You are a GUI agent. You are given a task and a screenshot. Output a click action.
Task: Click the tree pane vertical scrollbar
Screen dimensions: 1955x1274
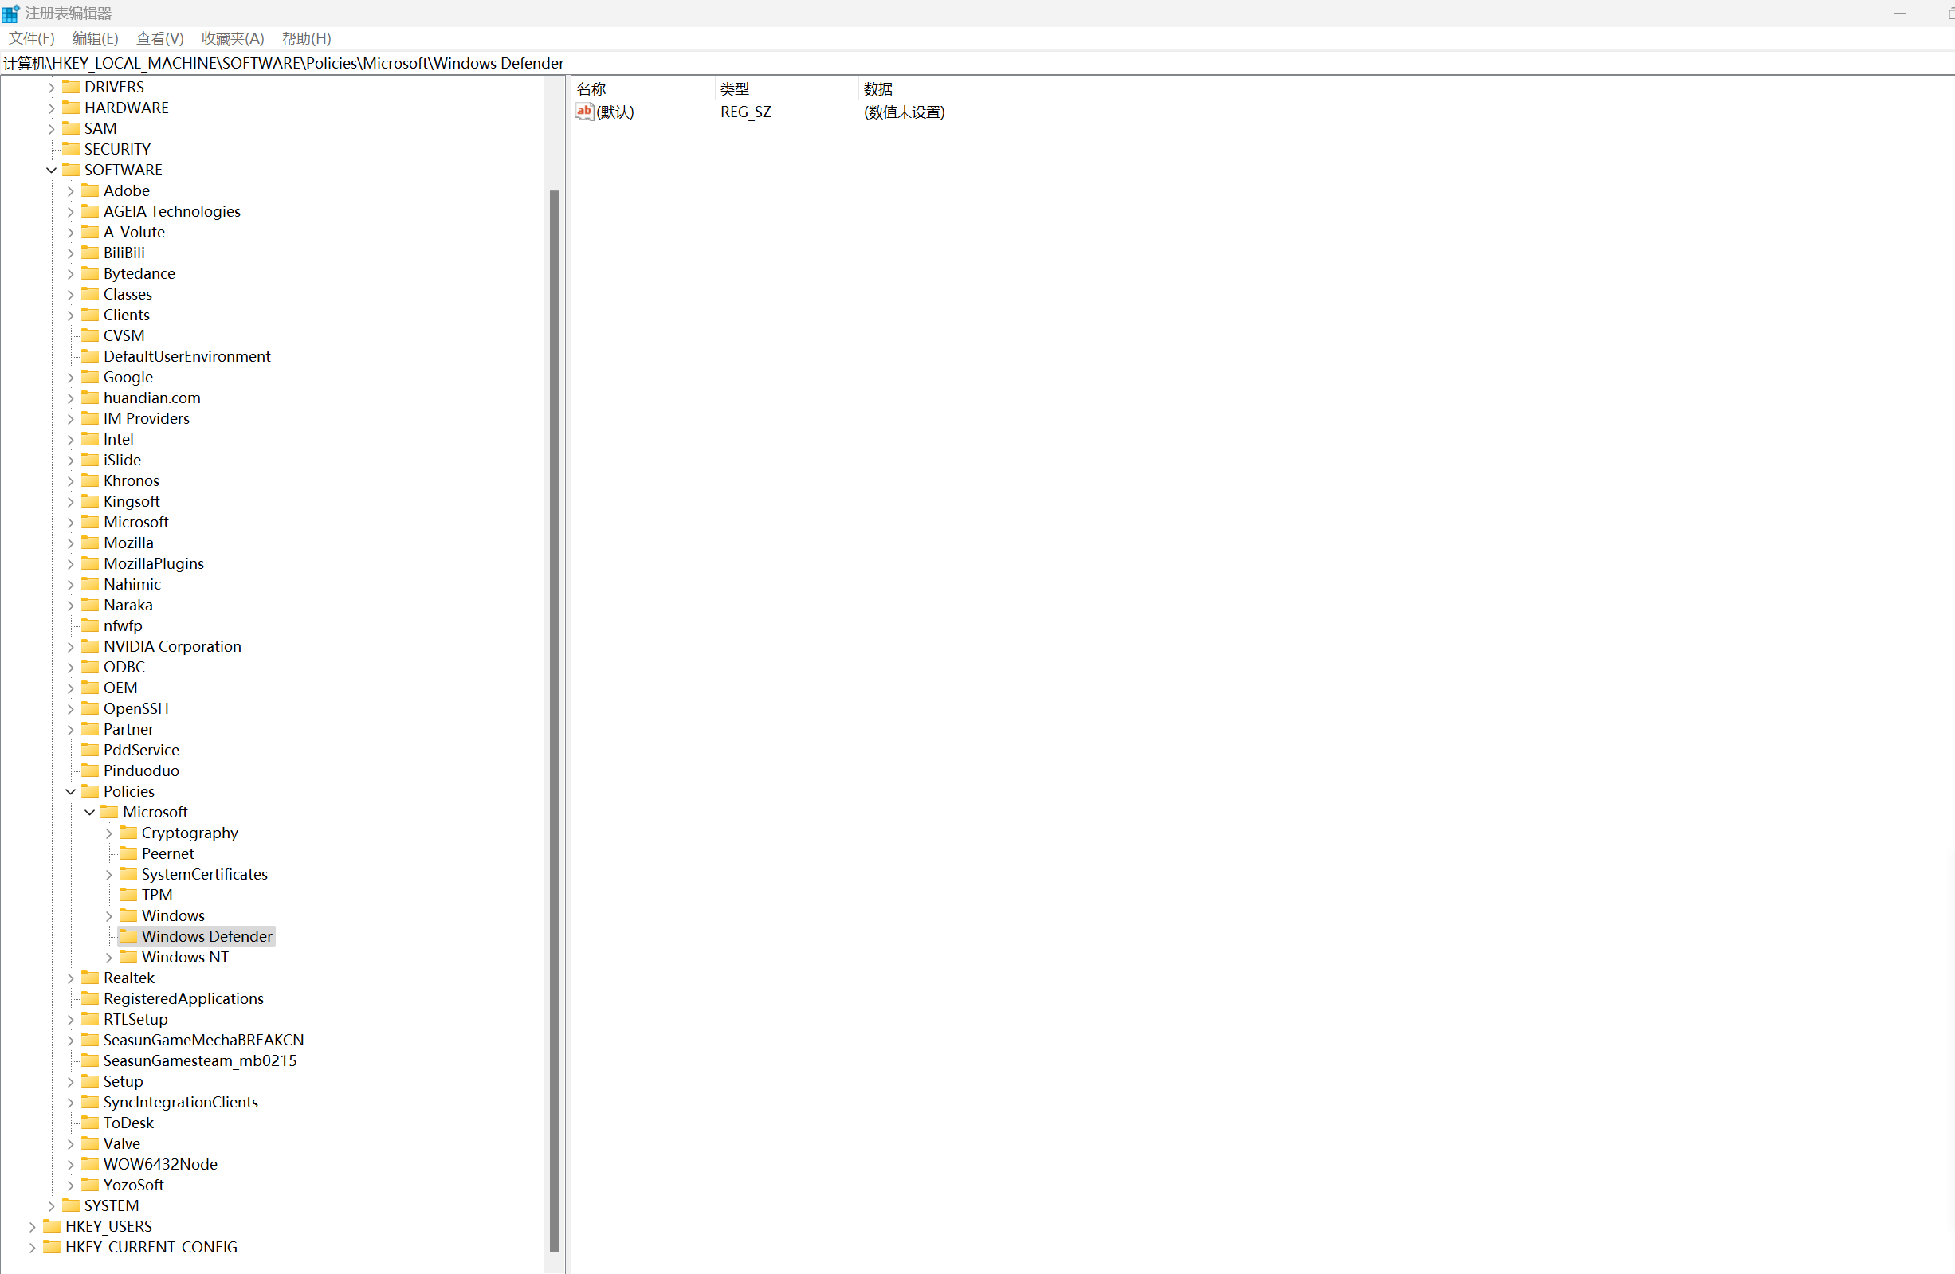point(554,719)
